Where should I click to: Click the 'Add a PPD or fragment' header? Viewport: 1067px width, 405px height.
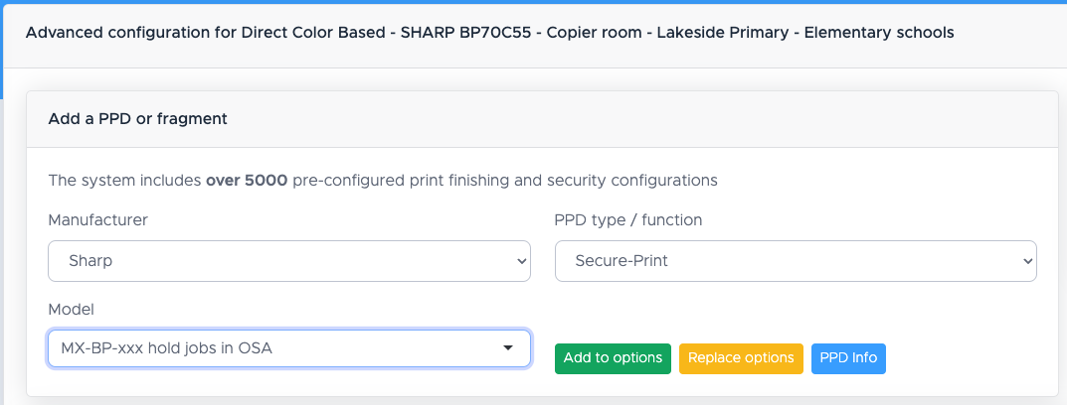click(138, 119)
